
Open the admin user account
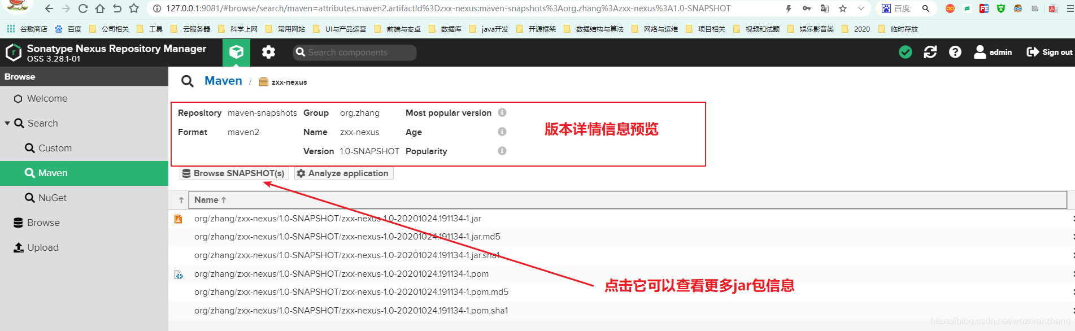[993, 52]
